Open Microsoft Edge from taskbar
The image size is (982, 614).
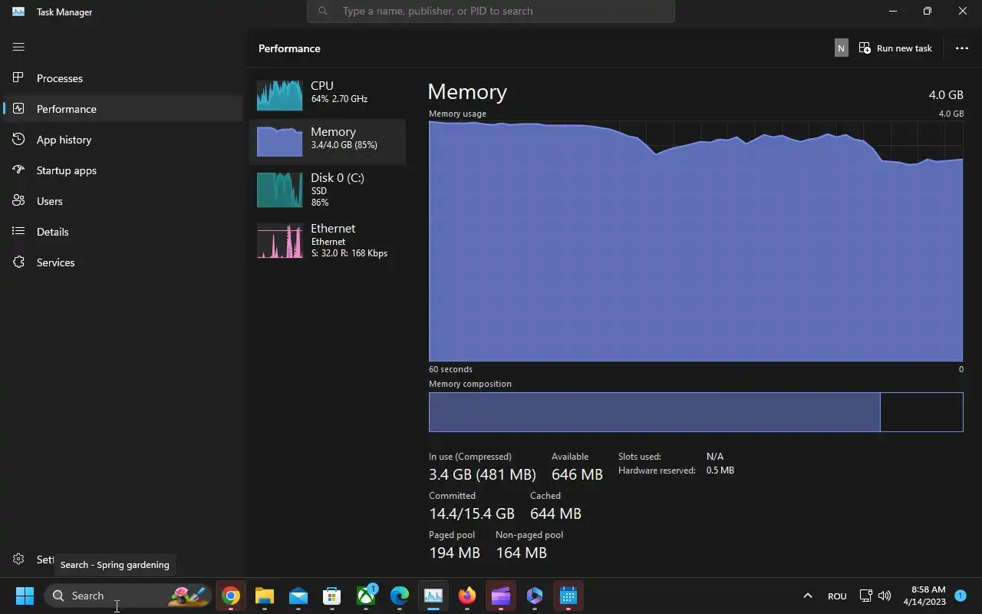coord(400,596)
